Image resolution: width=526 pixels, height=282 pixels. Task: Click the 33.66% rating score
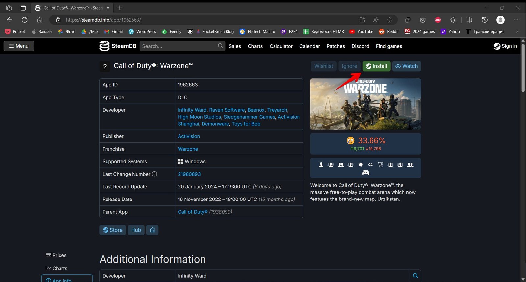371,141
